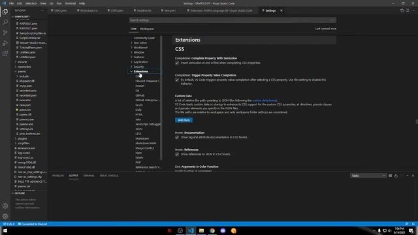Open the Manage gear icon in activity bar
The image size is (418, 235).
click(5, 216)
